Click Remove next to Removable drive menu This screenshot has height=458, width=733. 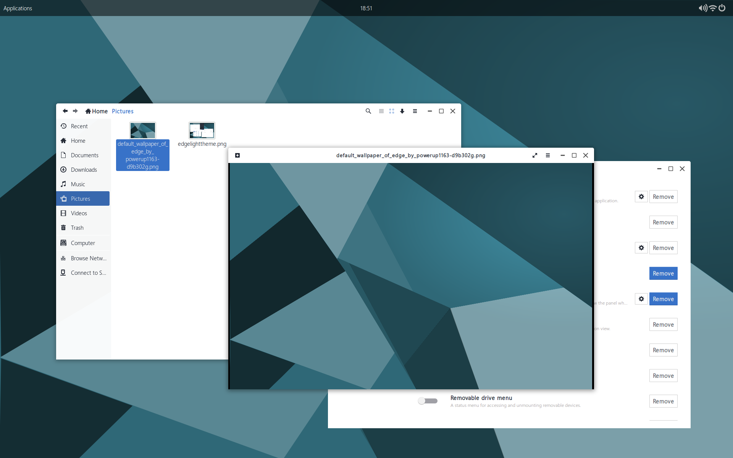click(x=663, y=401)
